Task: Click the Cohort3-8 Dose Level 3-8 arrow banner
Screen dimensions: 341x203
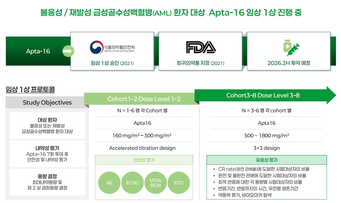Action: (265, 95)
